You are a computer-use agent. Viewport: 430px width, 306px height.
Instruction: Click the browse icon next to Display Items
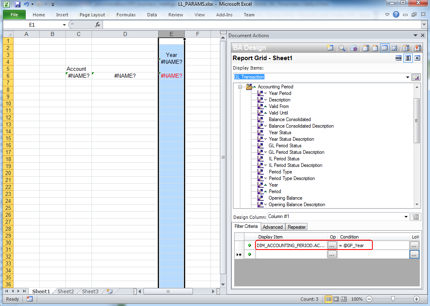[x=416, y=77]
